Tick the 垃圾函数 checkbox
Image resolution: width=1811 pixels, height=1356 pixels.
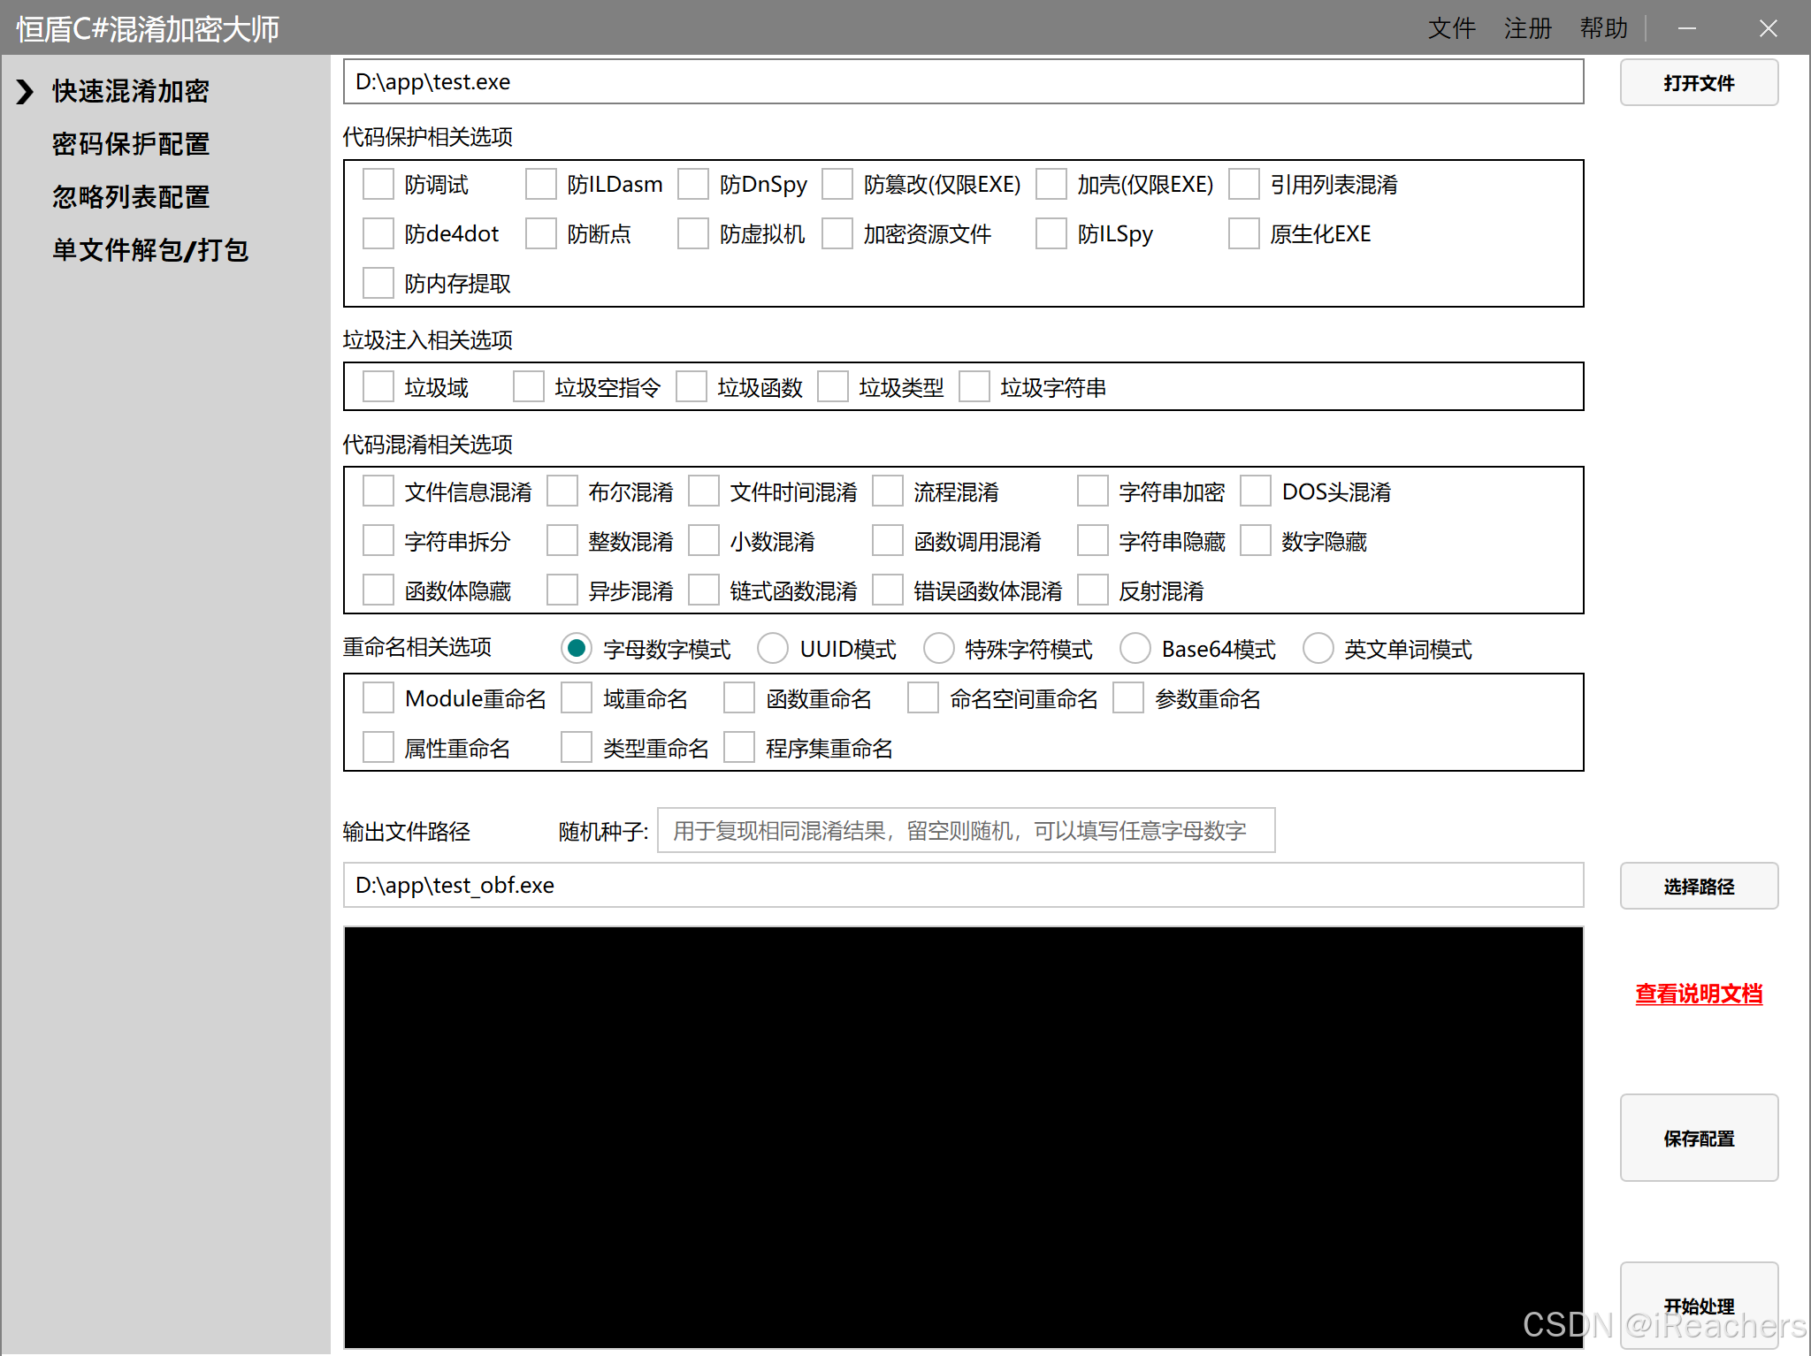point(692,387)
